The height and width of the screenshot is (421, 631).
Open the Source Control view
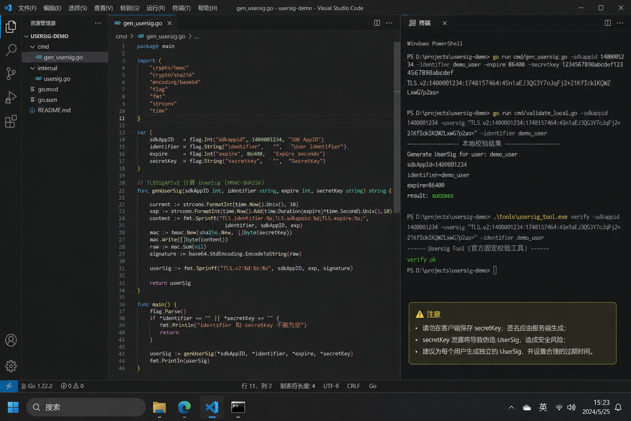(11, 74)
